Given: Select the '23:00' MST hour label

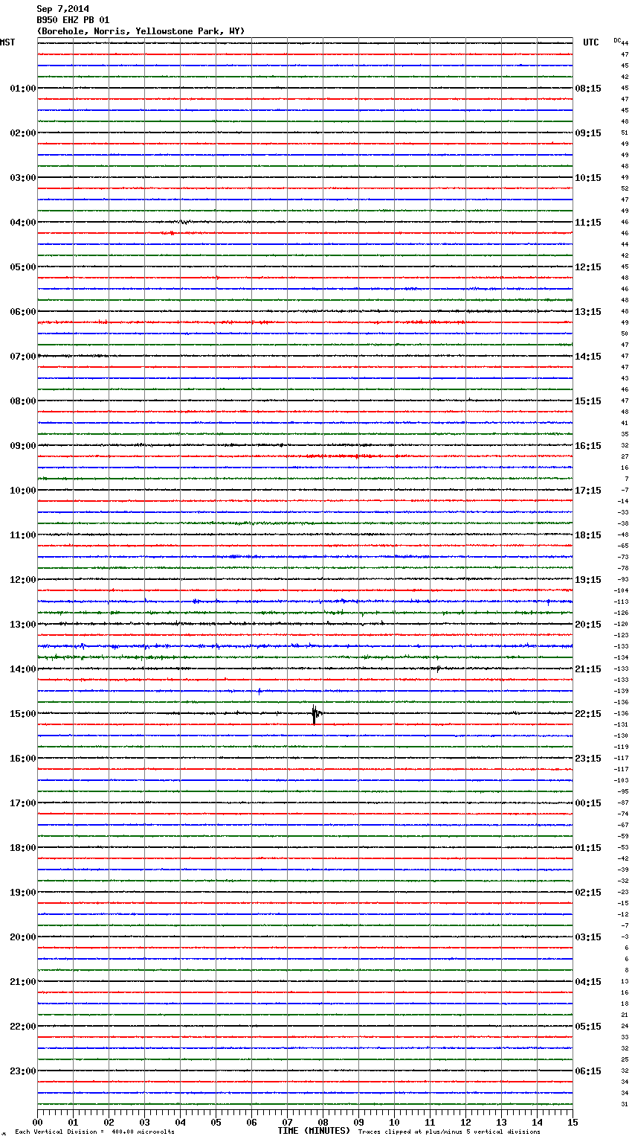Looking at the screenshot, I should click(x=23, y=1071).
